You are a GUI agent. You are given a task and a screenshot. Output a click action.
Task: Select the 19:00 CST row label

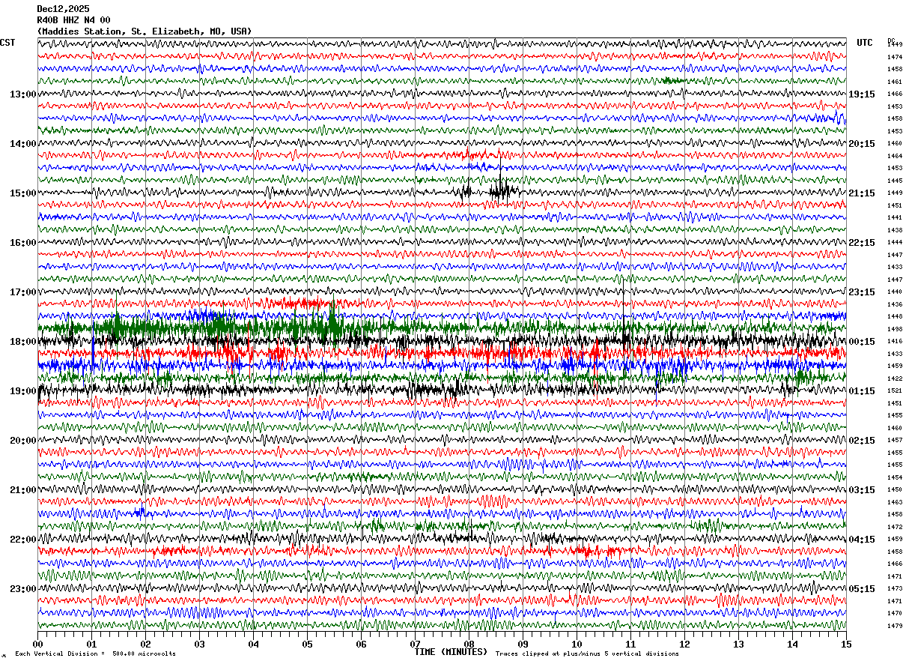click(x=23, y=391)
